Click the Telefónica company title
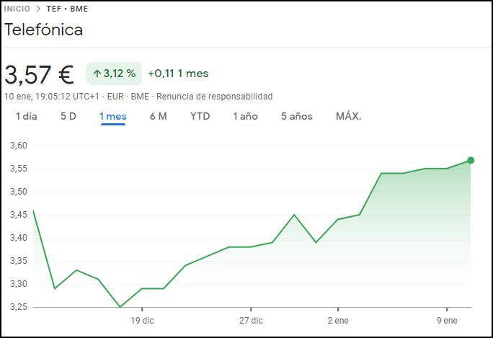 44,30
